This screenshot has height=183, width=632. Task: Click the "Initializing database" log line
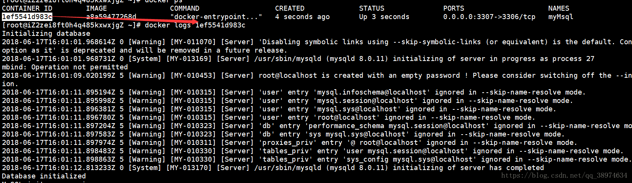46,34
